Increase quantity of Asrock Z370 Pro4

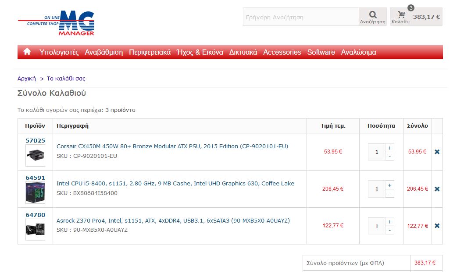(x=390, y=222)
